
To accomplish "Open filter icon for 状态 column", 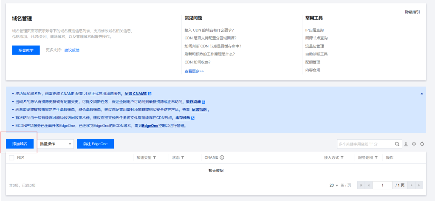I will click(183, 157).
